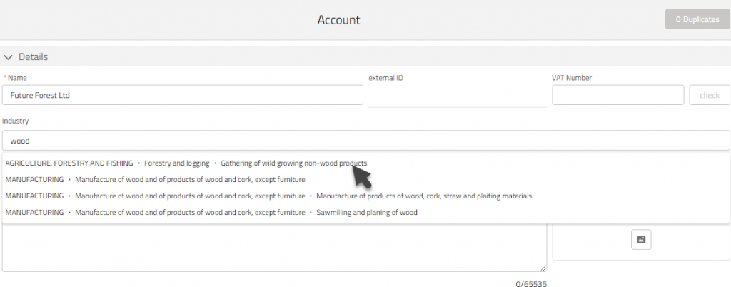Screen dimensions: 731x287
Task: Click into the VAT Number text box
Action: tap(618, 95)
